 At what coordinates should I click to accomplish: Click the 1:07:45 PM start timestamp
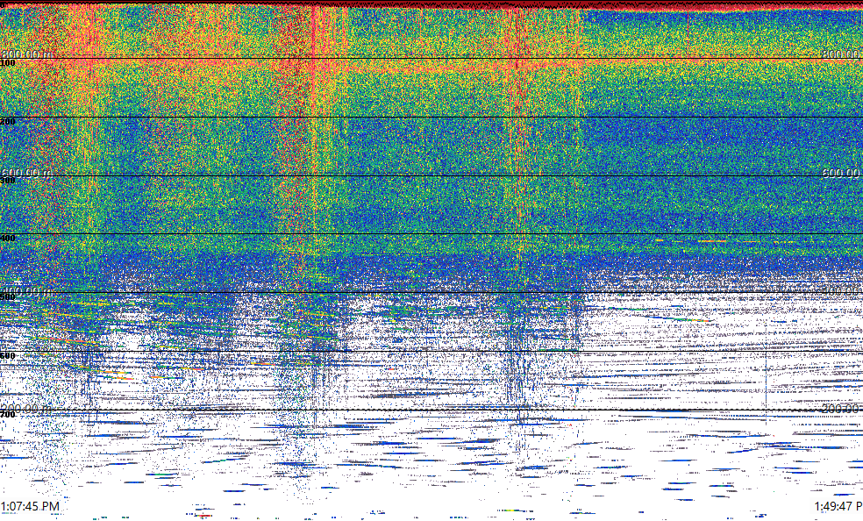30,506
